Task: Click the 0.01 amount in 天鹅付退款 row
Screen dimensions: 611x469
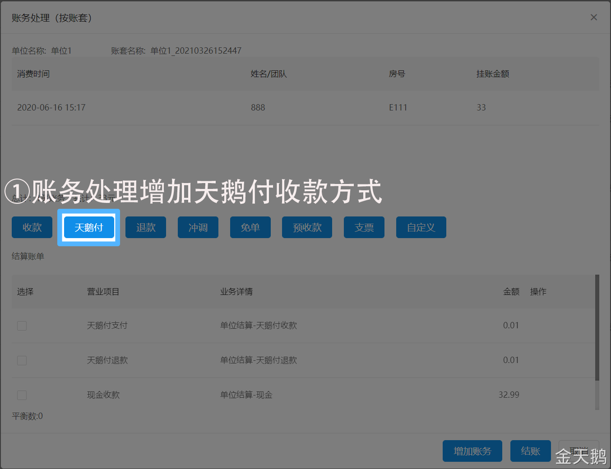Action: pos(511,360)
